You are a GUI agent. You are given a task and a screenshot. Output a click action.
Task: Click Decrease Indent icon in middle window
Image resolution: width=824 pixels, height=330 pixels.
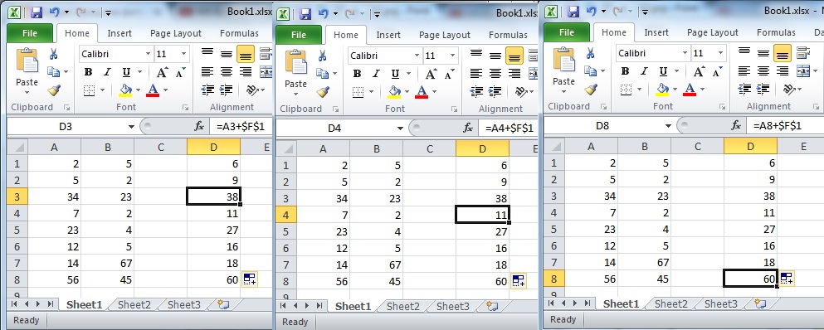click(x=476, y=92)
